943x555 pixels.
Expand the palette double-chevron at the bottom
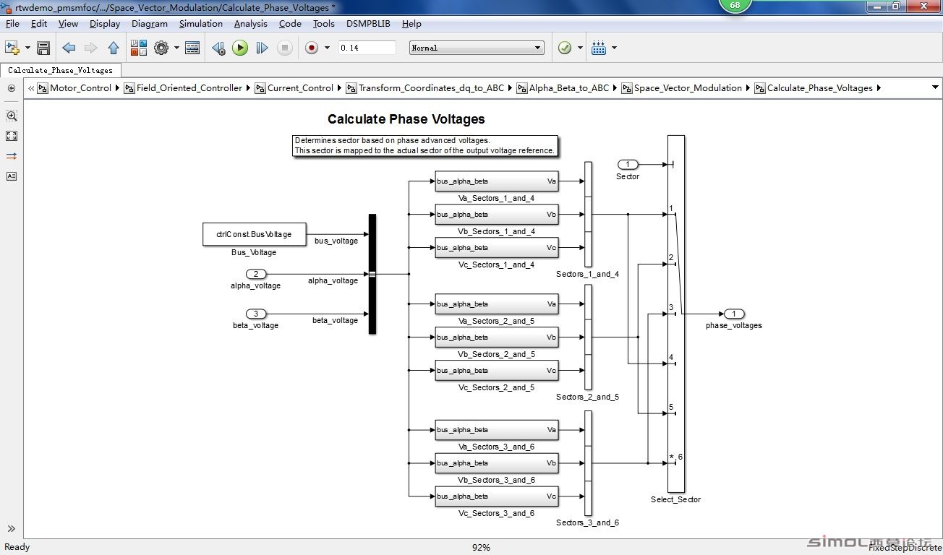click(12, 529)
